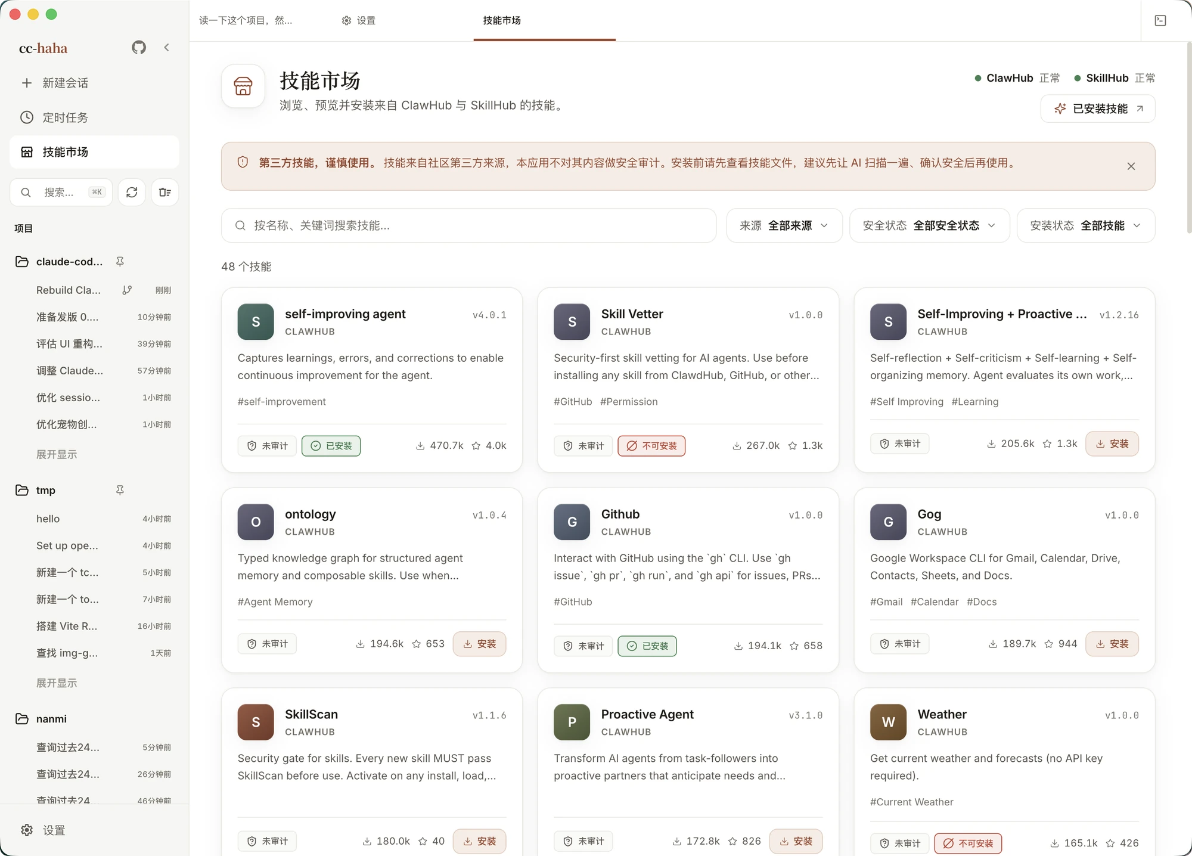This screenshot has width=1192, height=856.
Task: Install the Proactive Agent skill
Action: pyautogui.click(x=796, y=841)
